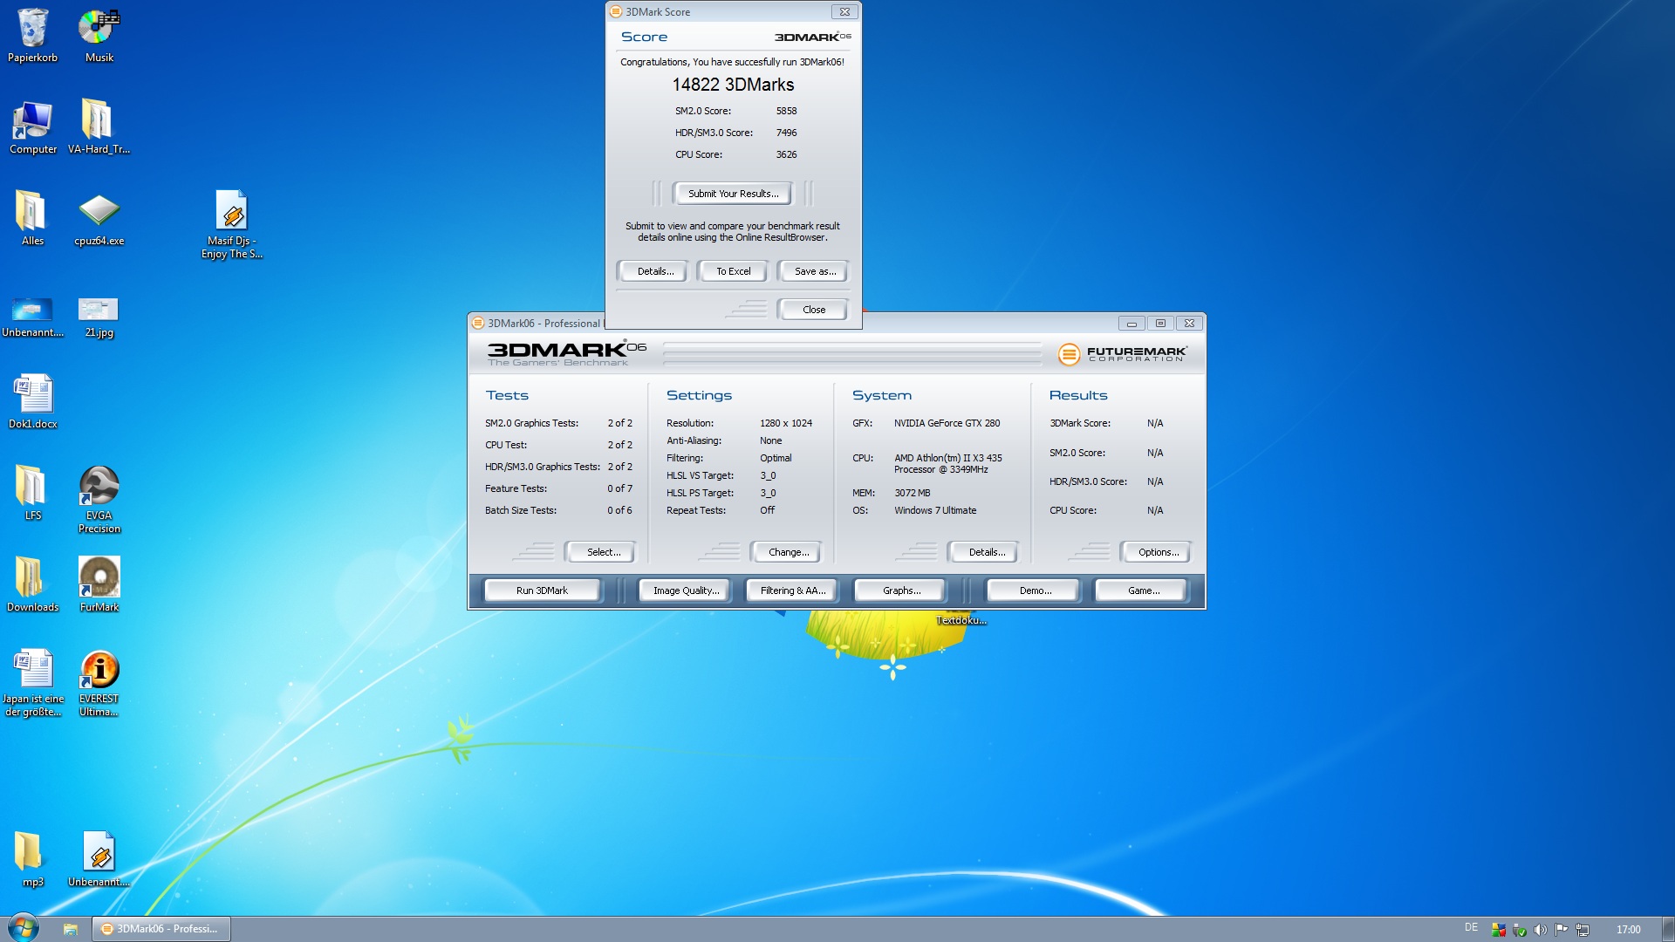Select the mp3 folder icon

pos(32,859)
